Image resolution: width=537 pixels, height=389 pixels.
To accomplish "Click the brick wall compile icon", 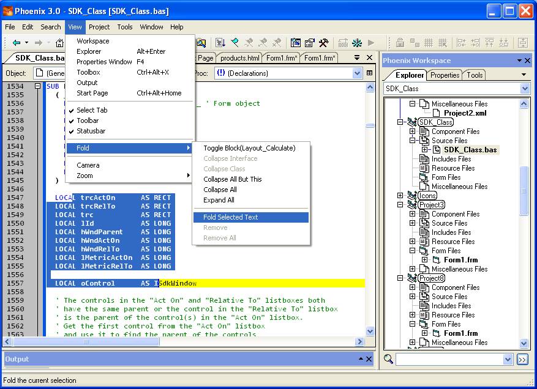I will click(x=343, y=43).
